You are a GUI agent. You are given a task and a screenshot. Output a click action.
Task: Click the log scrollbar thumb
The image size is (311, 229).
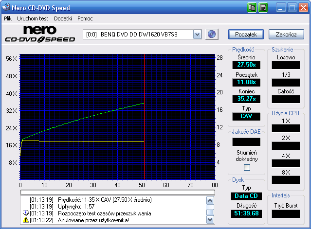210,212
